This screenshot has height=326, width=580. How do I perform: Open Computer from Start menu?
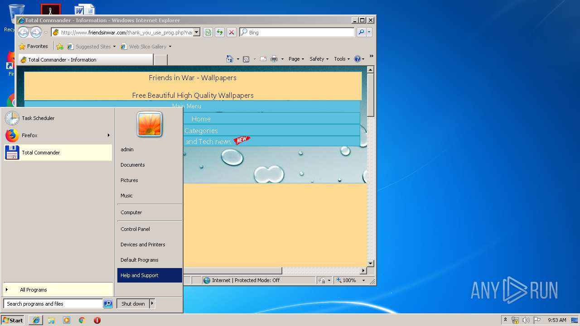coord(150,212)
